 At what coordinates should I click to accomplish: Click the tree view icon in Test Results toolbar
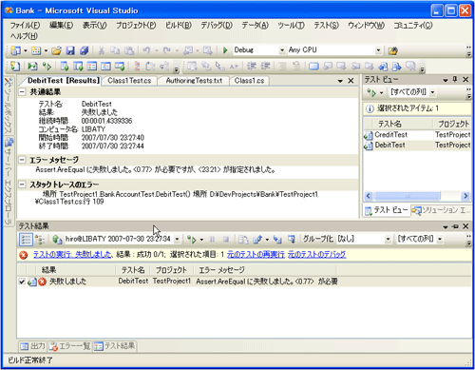[x=40, y=240]
